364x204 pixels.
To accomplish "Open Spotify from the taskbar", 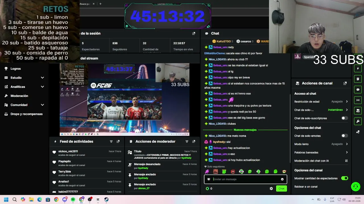I will pos(73,199).
